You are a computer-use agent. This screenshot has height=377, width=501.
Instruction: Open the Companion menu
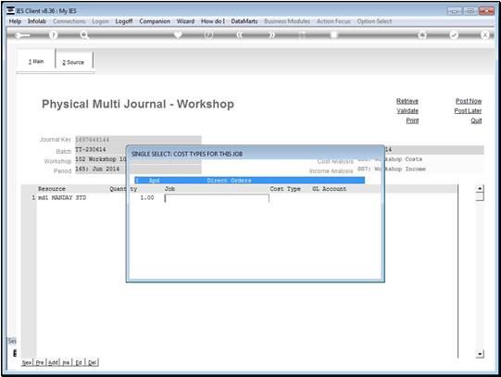click(155, 21)
